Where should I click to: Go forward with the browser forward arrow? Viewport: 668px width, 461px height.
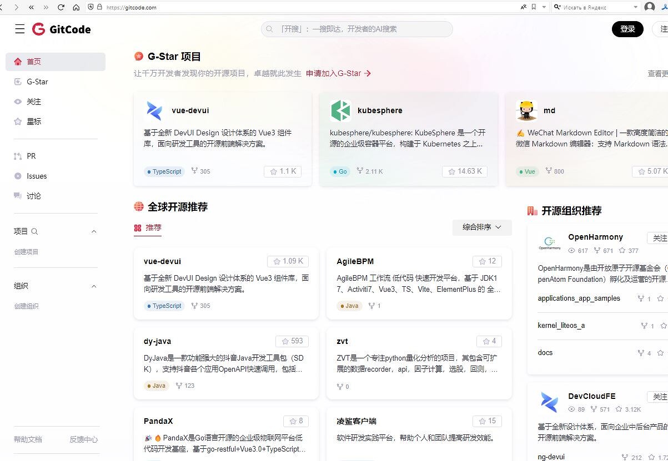(16, 7)
